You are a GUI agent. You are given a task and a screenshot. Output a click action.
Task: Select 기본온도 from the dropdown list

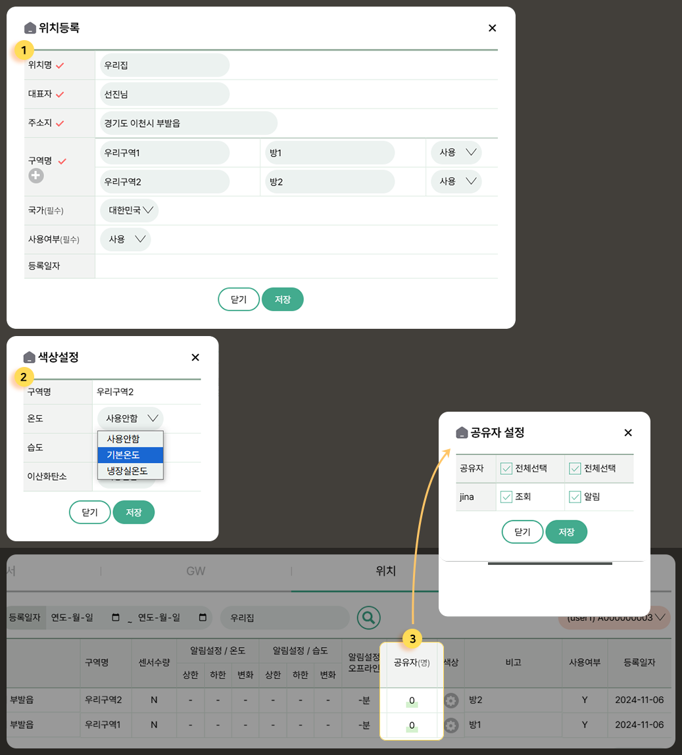click(130, 454)
